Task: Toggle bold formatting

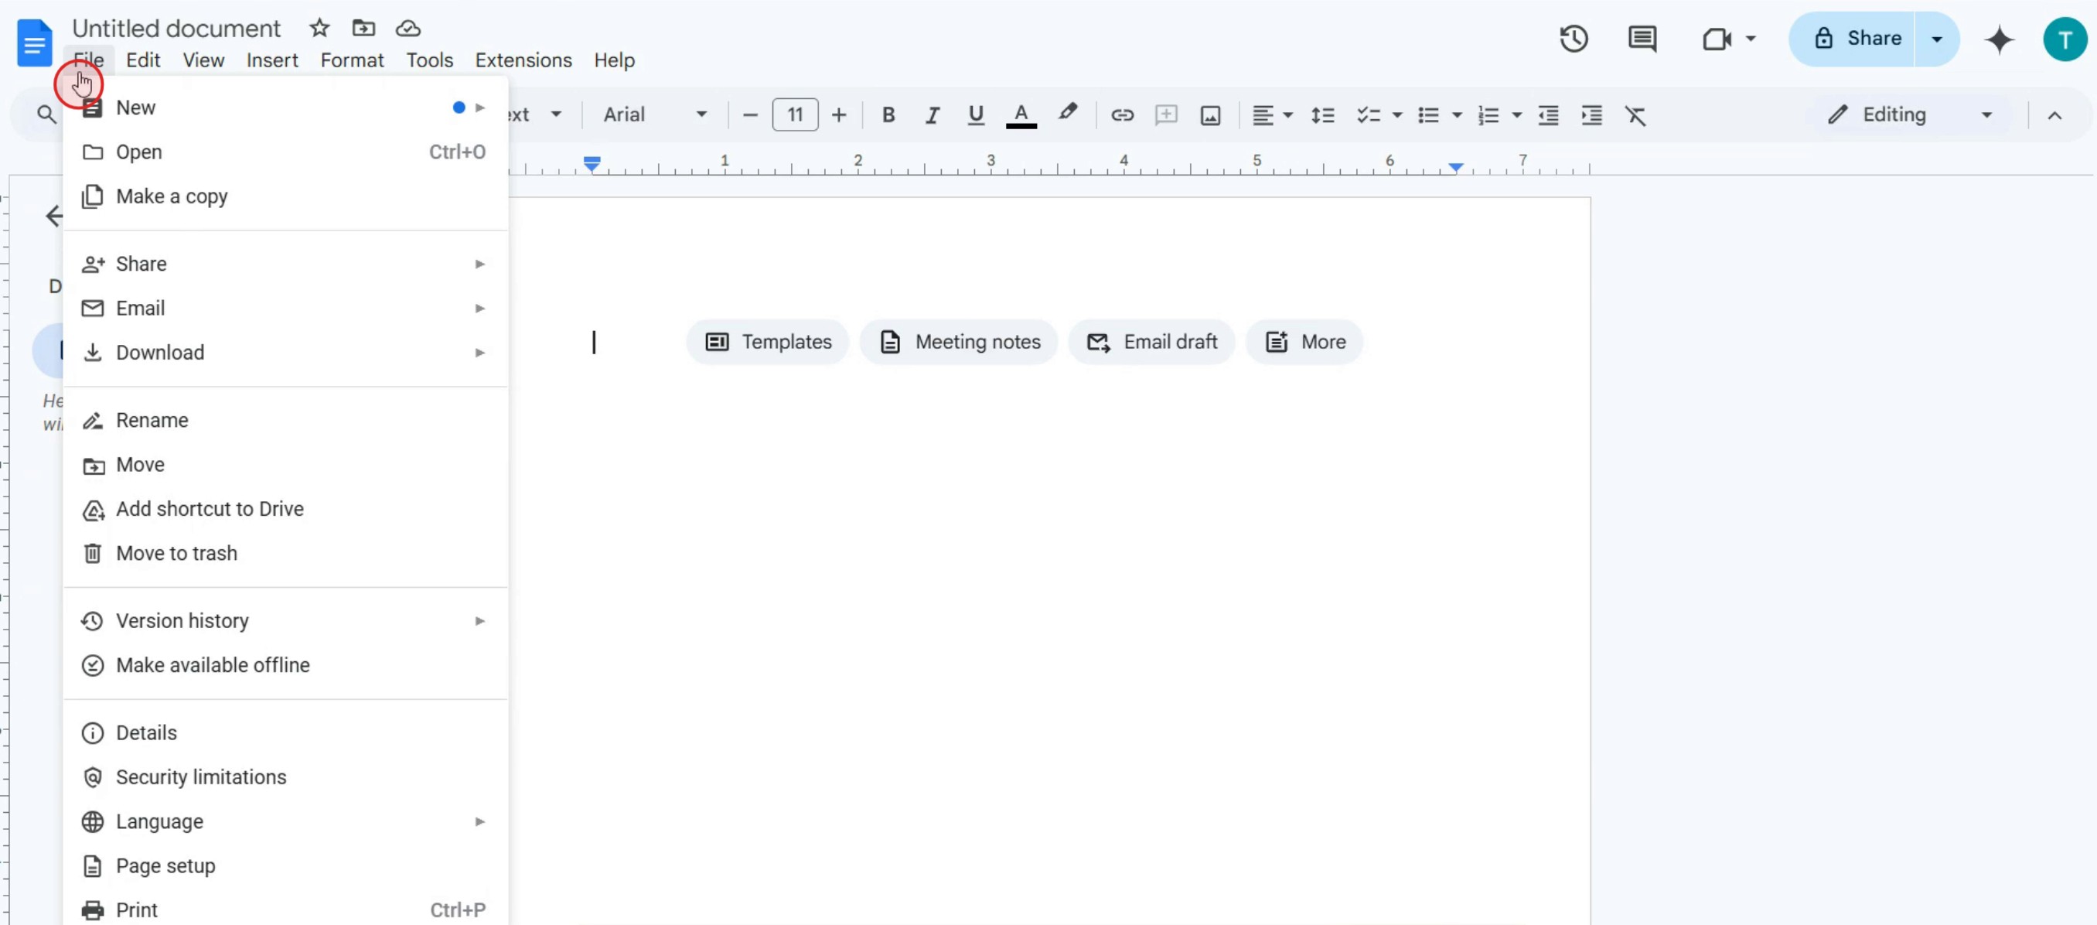Action: [888, 114]
